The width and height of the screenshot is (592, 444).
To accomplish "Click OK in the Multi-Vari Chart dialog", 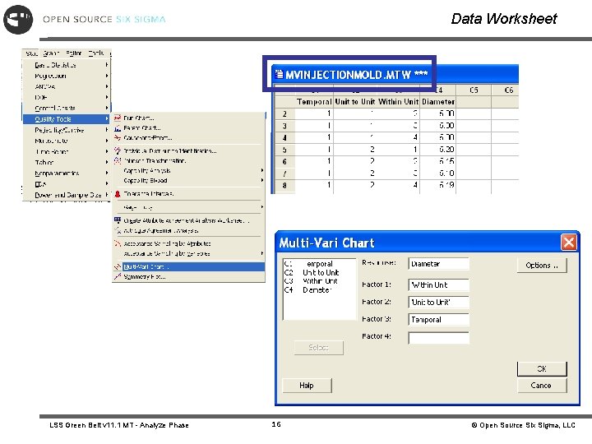I will coord(542,369).
